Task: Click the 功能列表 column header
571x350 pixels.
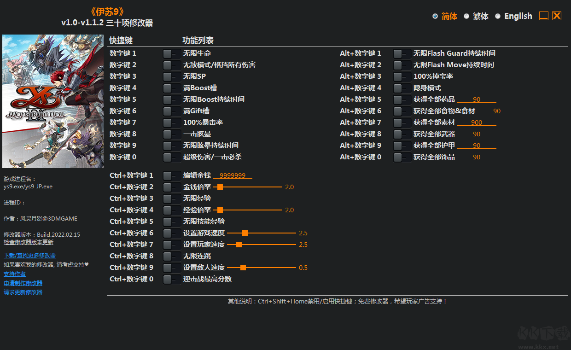Action: pyautogui.click(x=198, y=41)
